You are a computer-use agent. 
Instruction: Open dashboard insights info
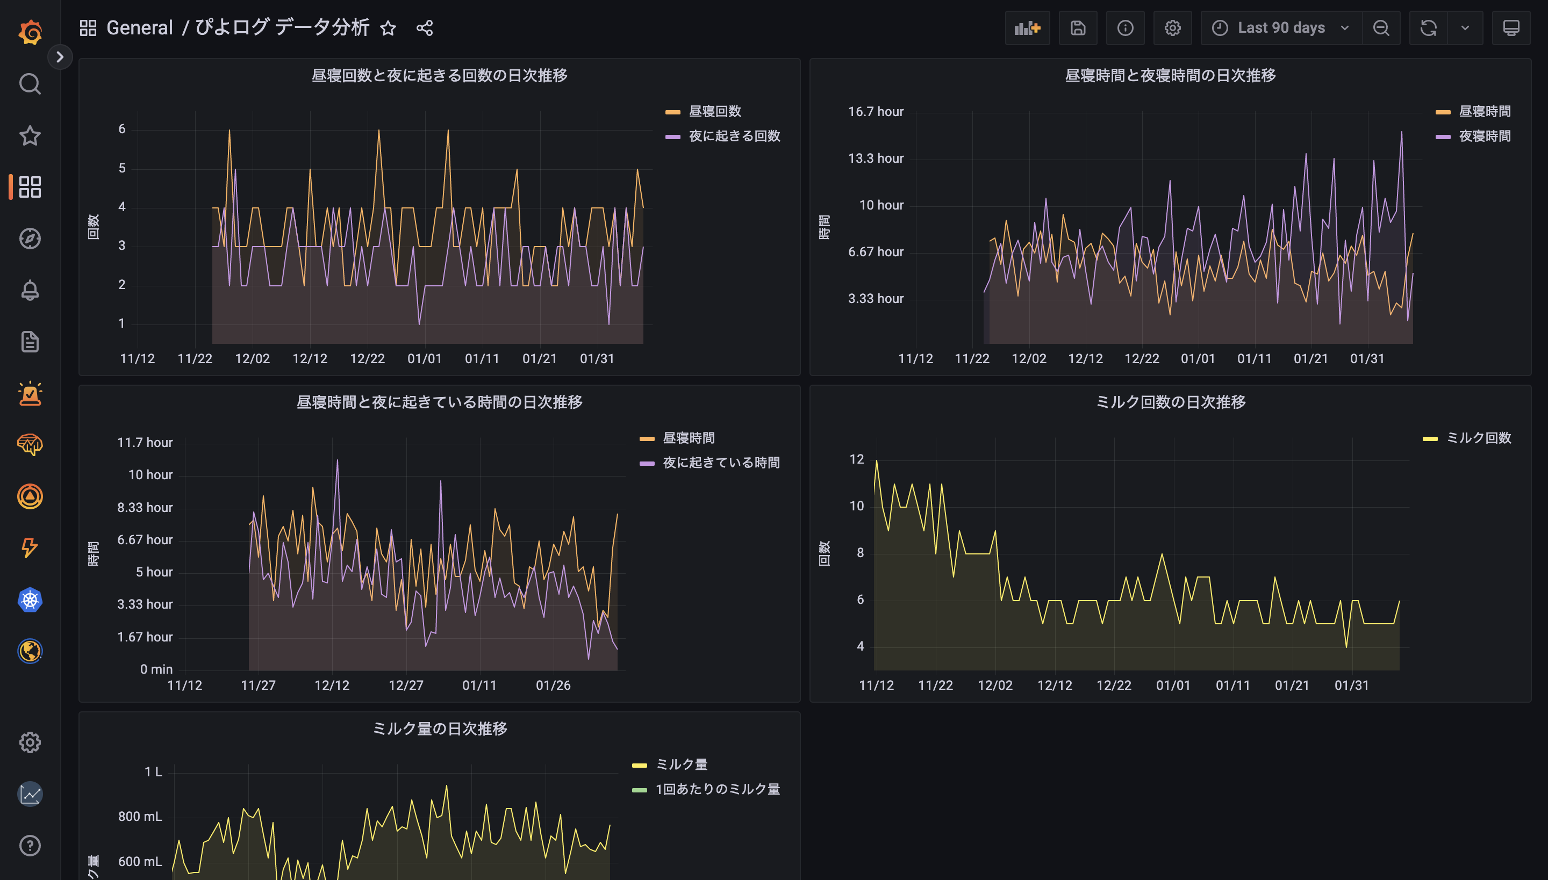click(1124, 28)
